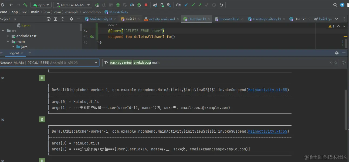Click Git Commit green checkmark
This screenshot has width=349, height=162.
(193, 5)
